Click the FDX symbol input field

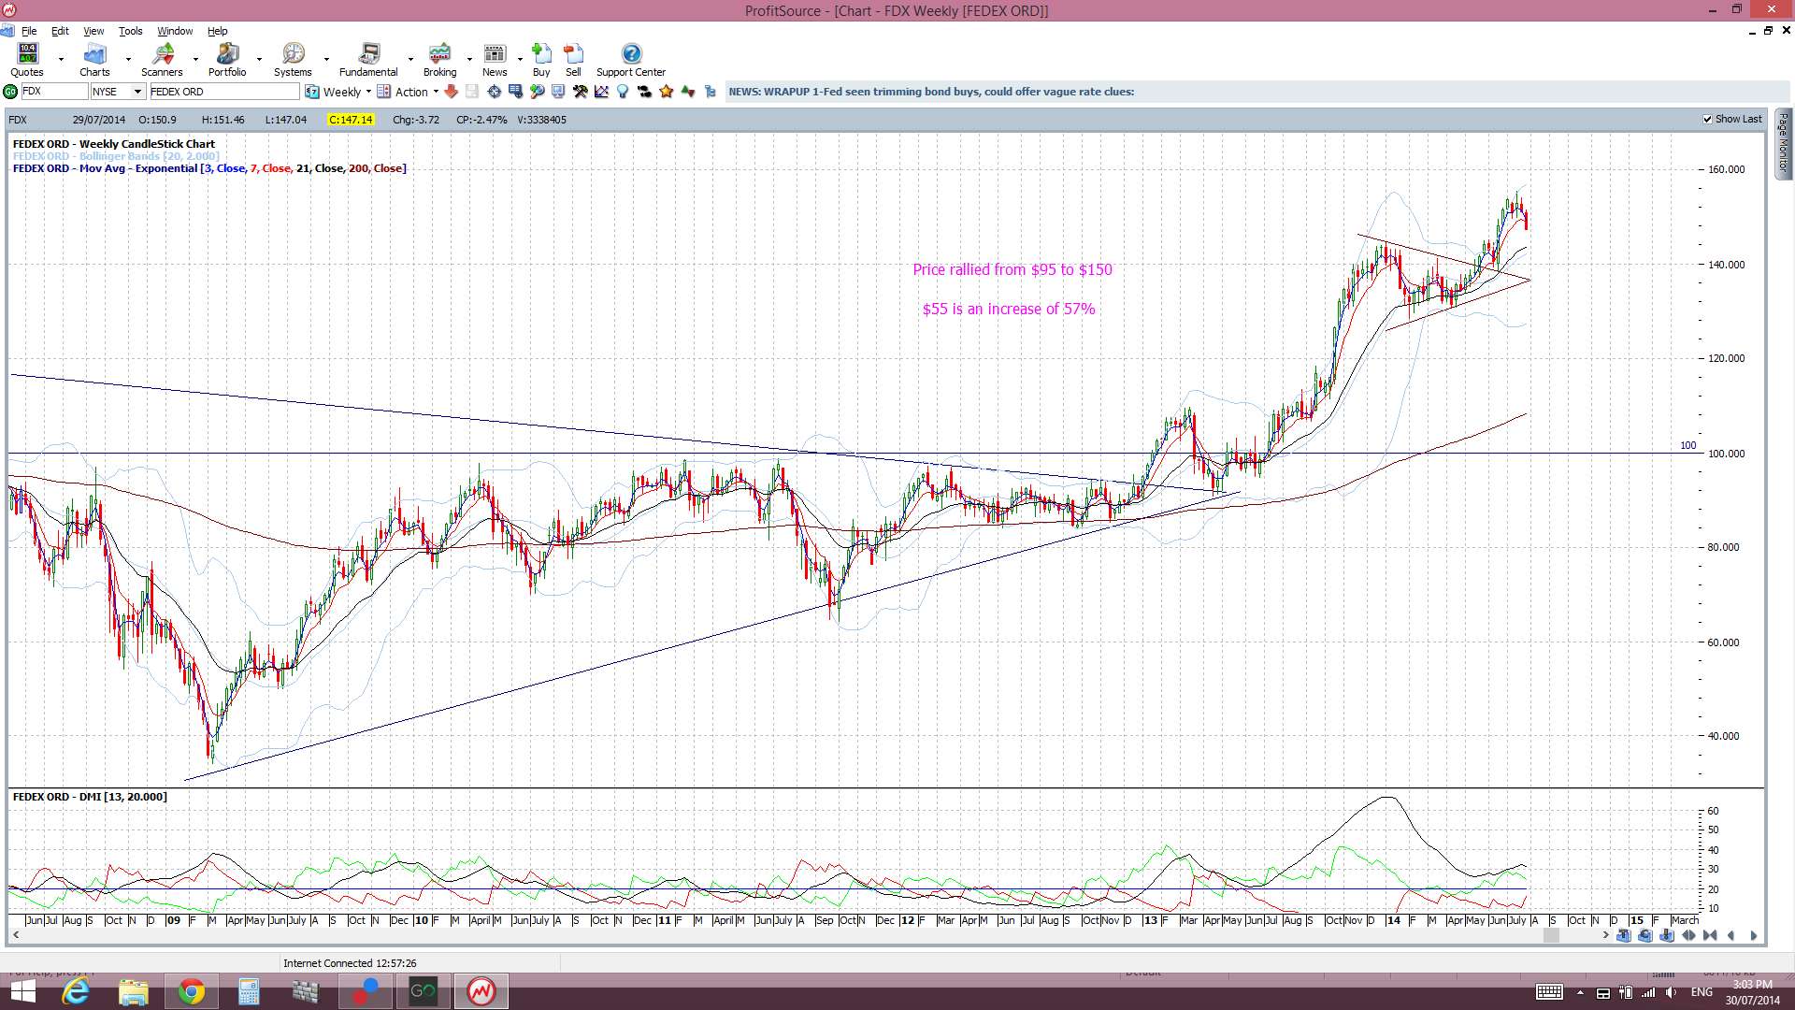(53, 92)
